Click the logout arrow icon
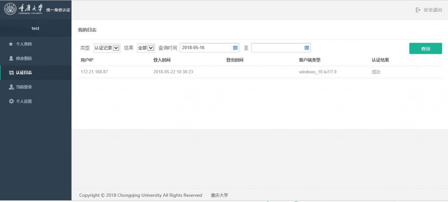Image resolution: width=448 pixels, height=202 pixels. coord(418,10)
